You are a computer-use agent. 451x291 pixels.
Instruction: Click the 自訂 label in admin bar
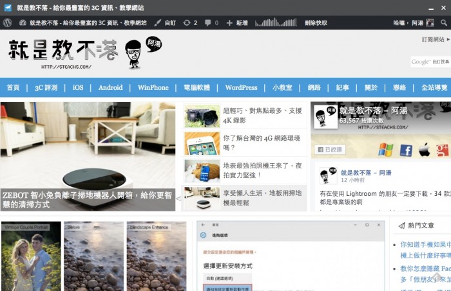170,22
